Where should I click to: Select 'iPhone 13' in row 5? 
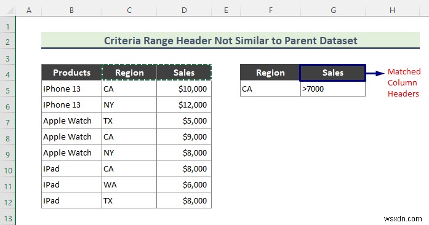[x=71, y=89]
